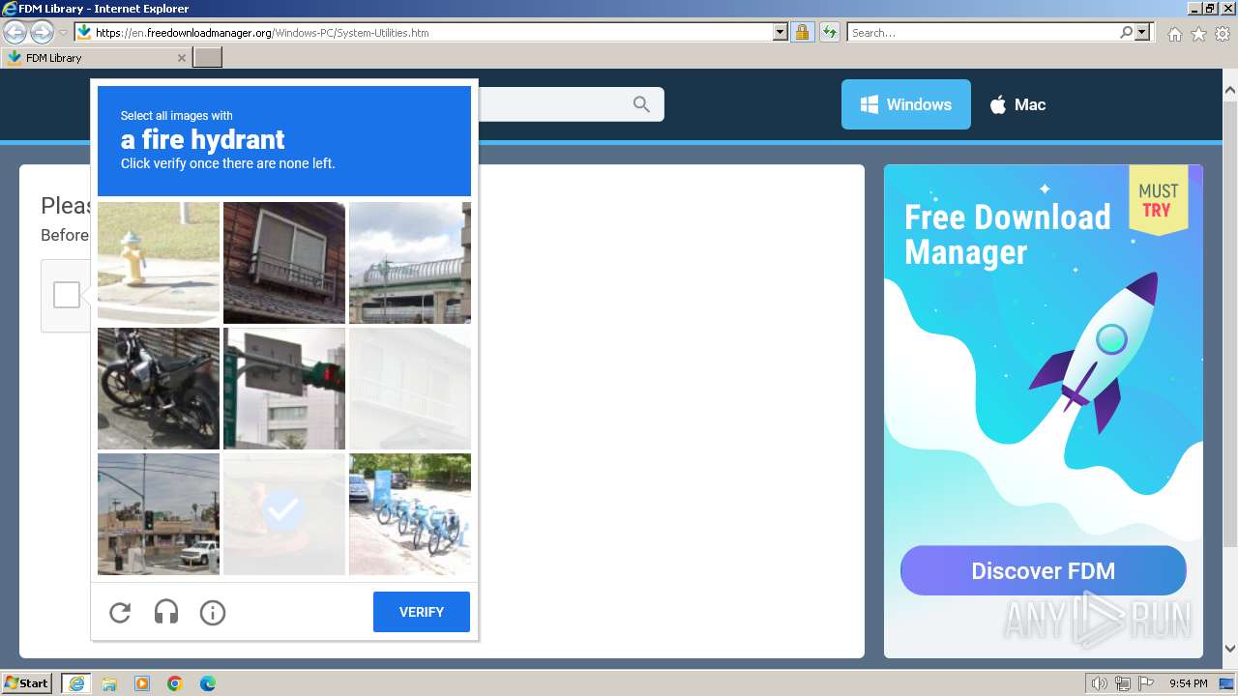This screenshot has height=696, width=1238.
Task: Select the window with balcony image tile
Action: tap(284, 263)
